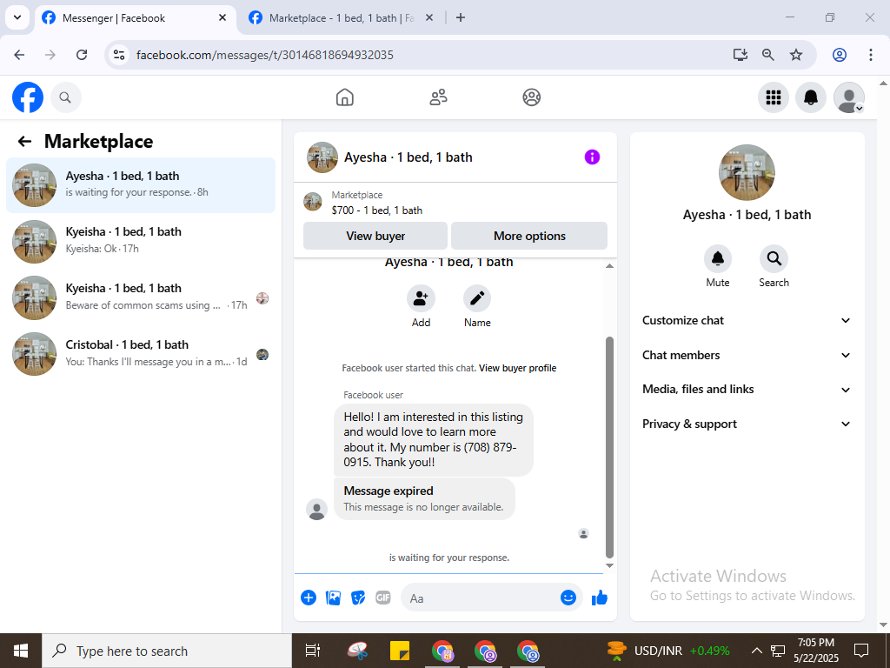The image size is (890, 668).
Task: Reload the page
Action: (x=82, y=55)
